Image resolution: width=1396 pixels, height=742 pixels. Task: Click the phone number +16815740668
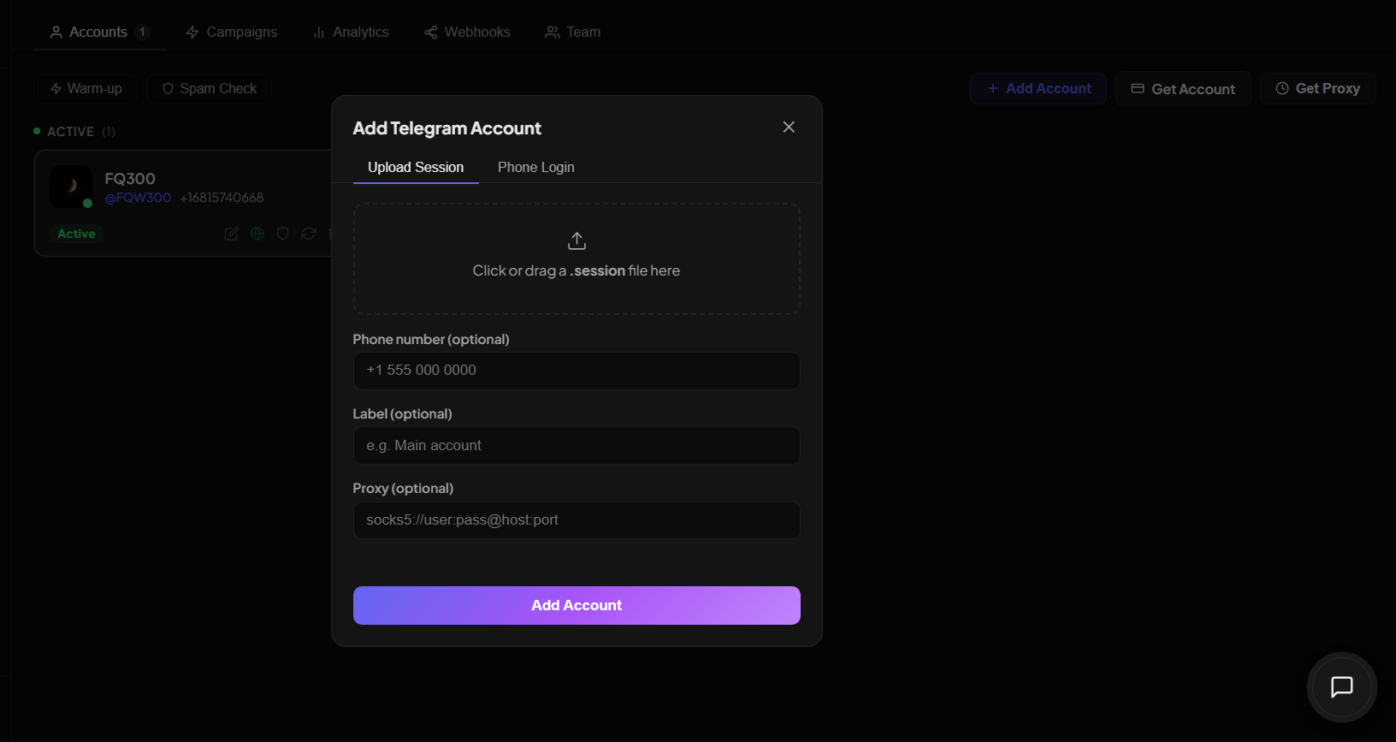(x=222, y=198)
